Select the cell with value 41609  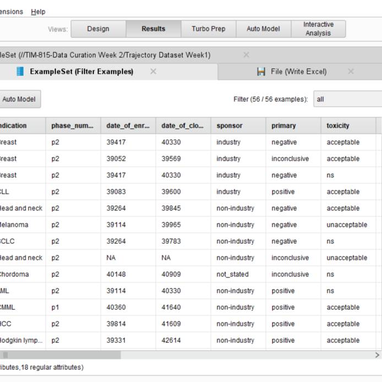183,324
